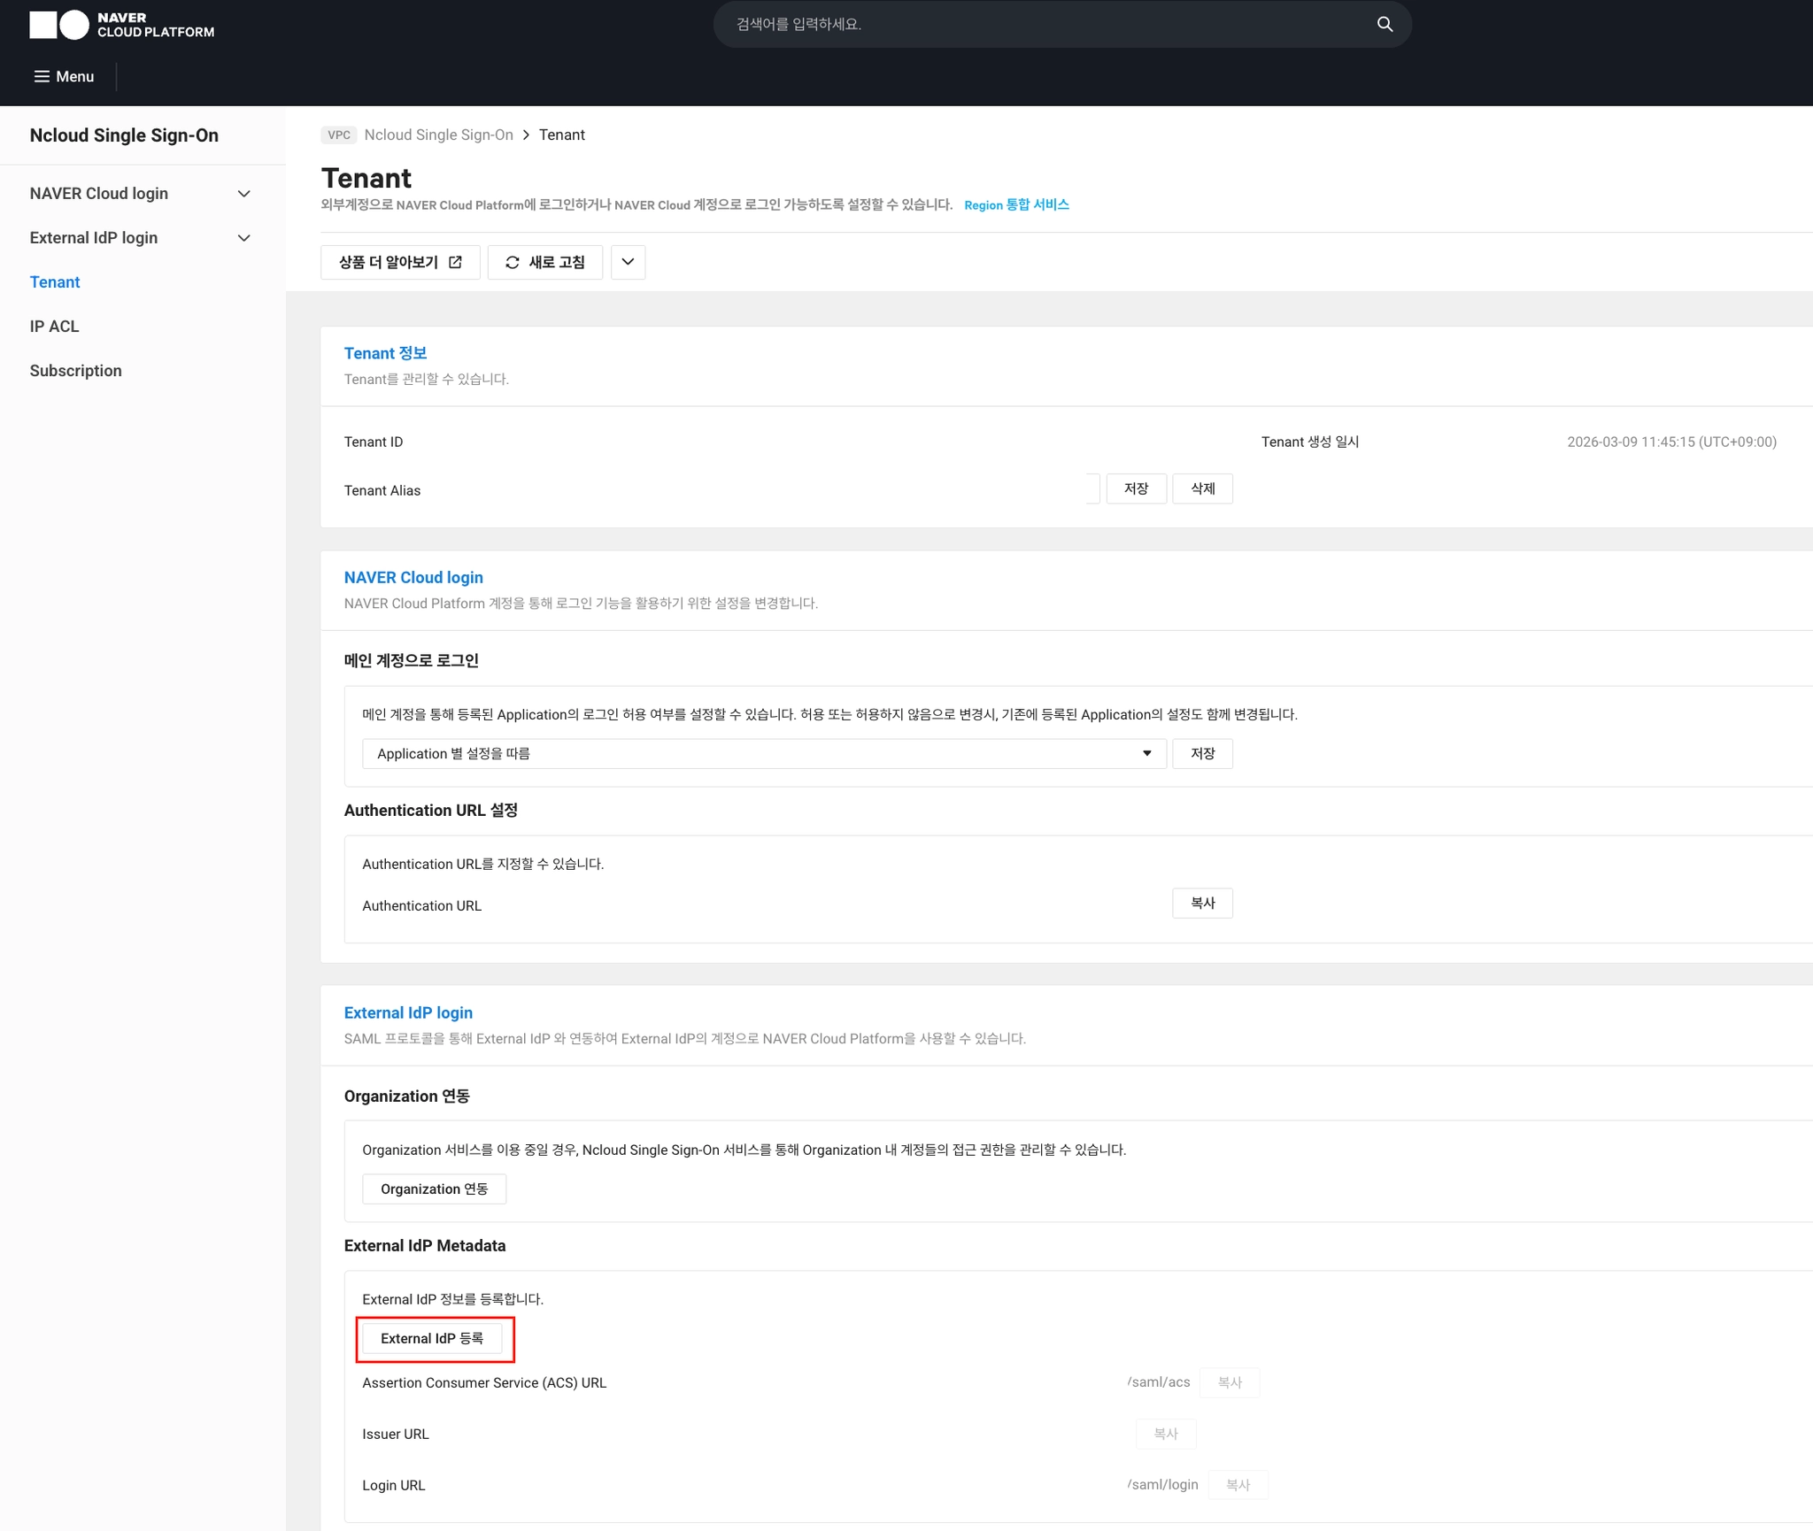The height and width of the screenshot is (1531, 1813).
Task: Save the Tenant Alias with 저장
Action: point(1135,489)
